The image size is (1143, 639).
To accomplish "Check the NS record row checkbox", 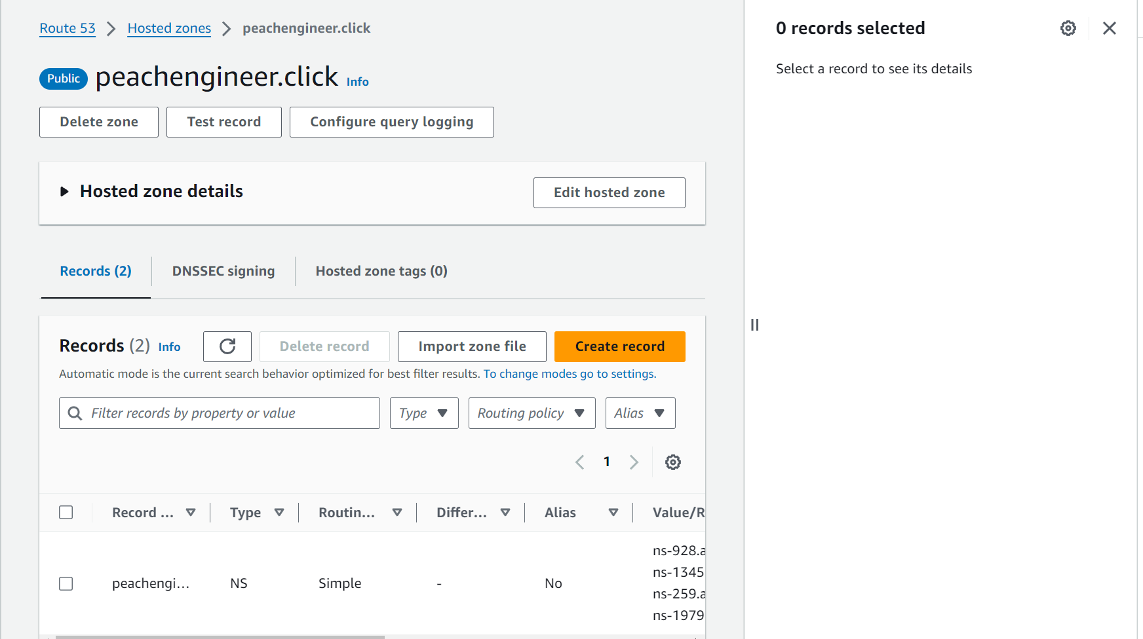I will (66, 583).
